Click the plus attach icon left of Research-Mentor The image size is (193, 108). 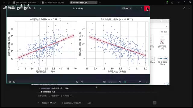coord(39,103)
